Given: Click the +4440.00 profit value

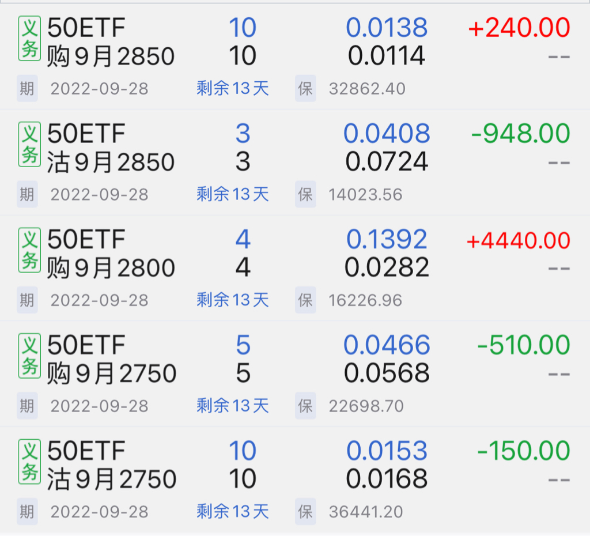Looking at the screenshot, I should click(x=518, y=240).
